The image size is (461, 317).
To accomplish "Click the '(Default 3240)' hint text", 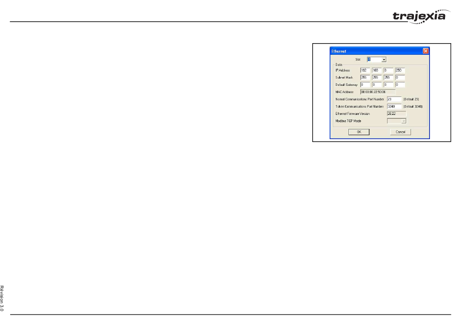I will 413,107.
